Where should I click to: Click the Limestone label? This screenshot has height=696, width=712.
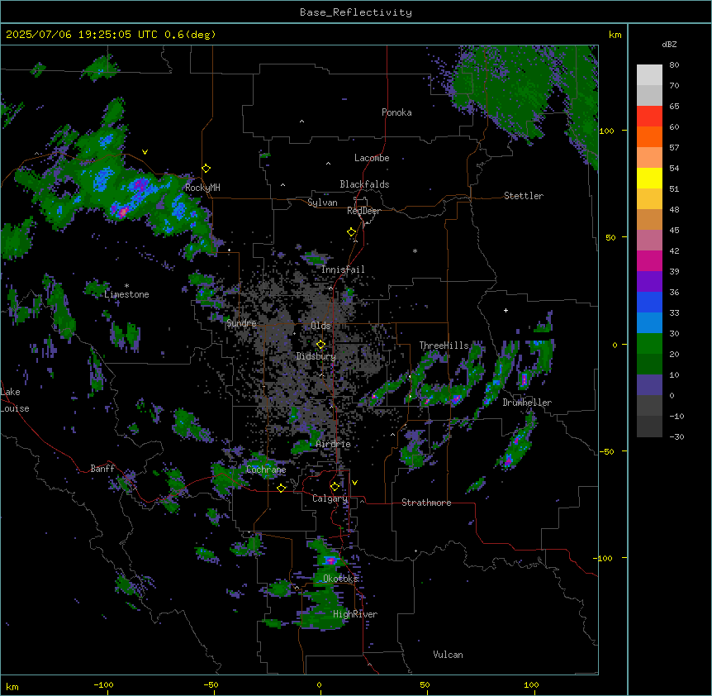pyautogui.click(x=126, y=294)
